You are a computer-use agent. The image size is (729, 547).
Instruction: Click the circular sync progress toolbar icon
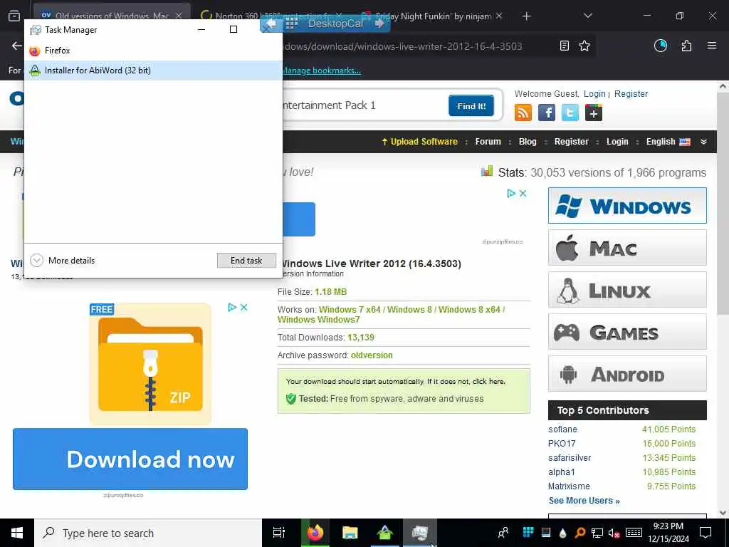tap(660, 46)
